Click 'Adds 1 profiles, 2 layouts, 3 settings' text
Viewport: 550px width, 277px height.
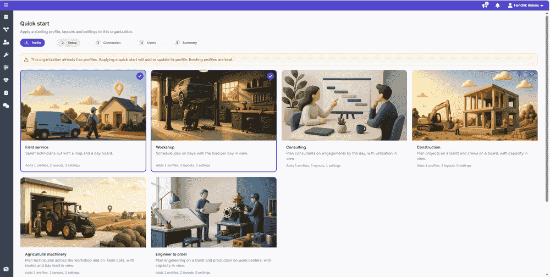(x=53, y=165)
